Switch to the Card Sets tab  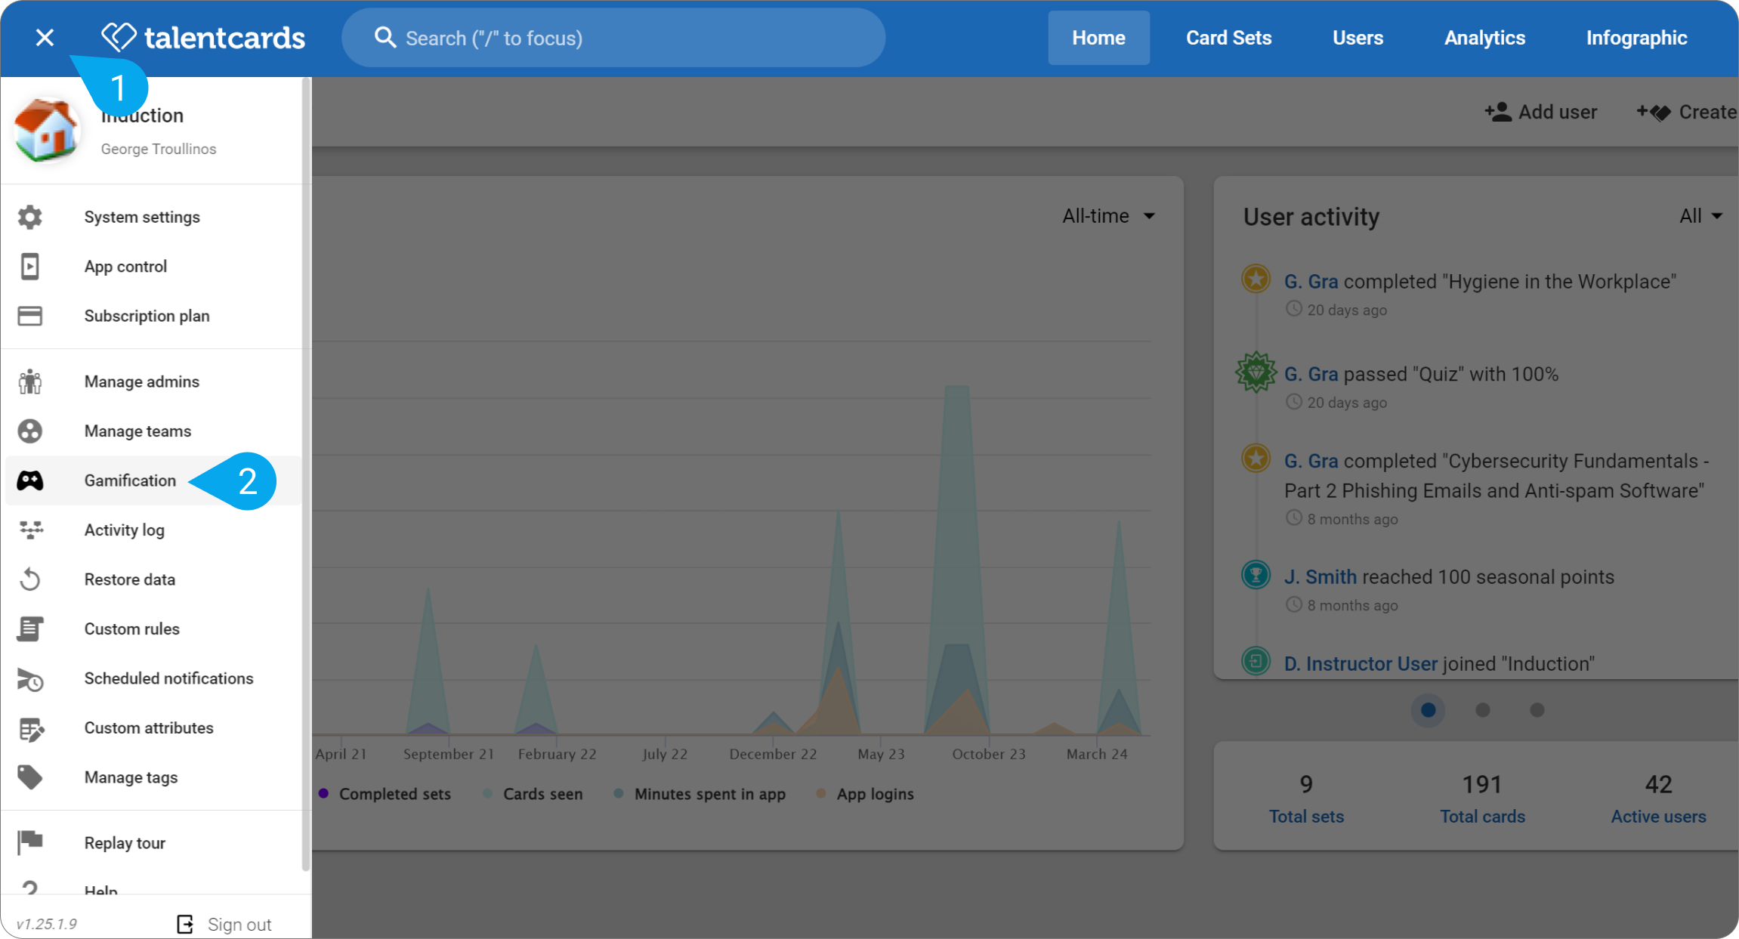(1228, 38)
